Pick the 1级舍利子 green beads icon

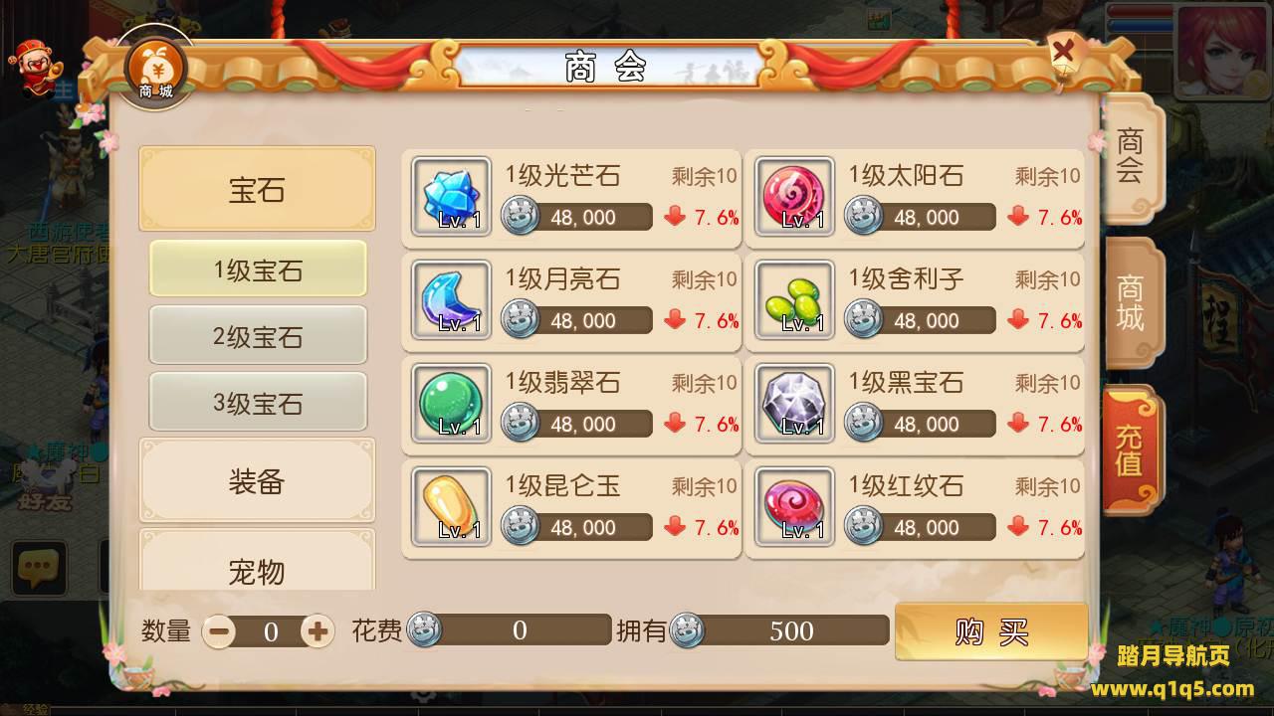point(794,299)
